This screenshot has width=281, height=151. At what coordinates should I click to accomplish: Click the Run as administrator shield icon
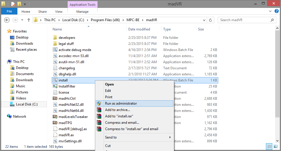[x=99, y=103]
